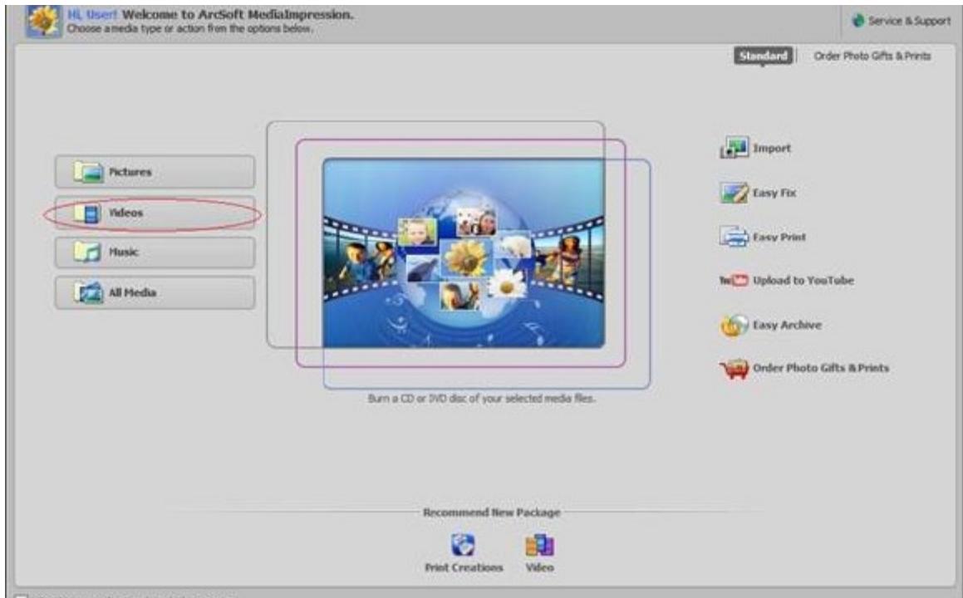Click the 'Hi, User!' greeting text
This screenshot has width=963, height=598.
point(92,14)
